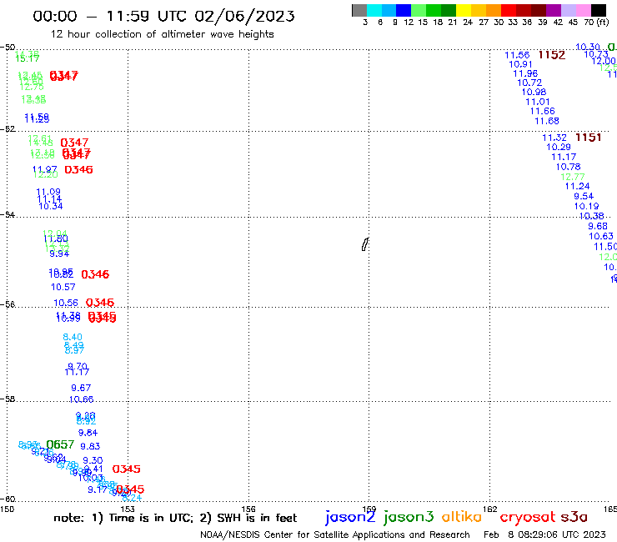Click the dark red 's3a' legend label
The width and height of the screenshot is (617, 542).
tap(574, 517)
